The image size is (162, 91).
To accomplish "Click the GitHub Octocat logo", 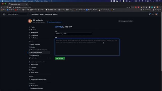I will pos(4,14).
